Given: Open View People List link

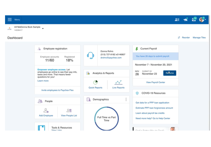Looking at the screenshot, I should coord(69,116).
